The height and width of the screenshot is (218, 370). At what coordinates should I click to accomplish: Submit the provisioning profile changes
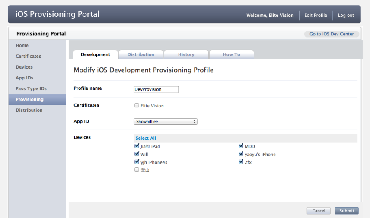point(347,211)
